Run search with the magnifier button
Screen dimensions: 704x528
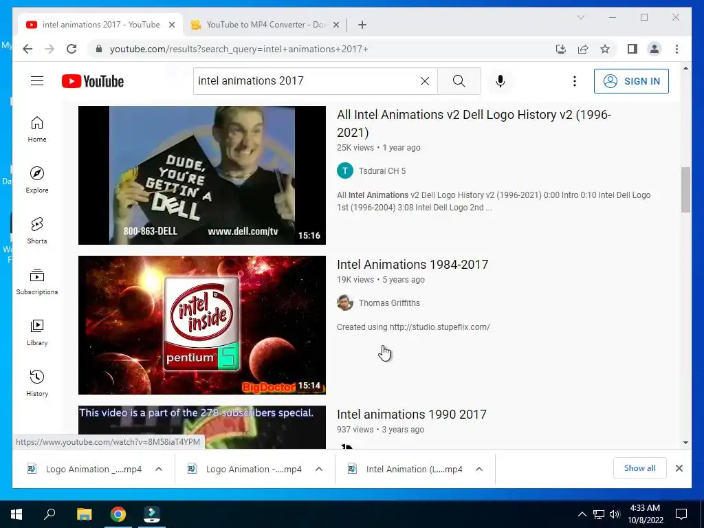[459, 81]
